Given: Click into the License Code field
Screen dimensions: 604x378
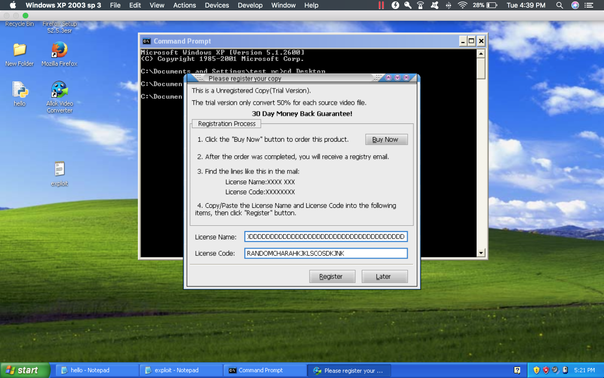Looking at the screenshot, I should point(326,253).
